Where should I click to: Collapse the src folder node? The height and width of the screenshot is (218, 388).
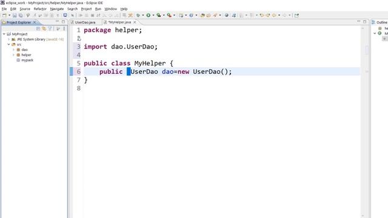[x=8, y=44]
